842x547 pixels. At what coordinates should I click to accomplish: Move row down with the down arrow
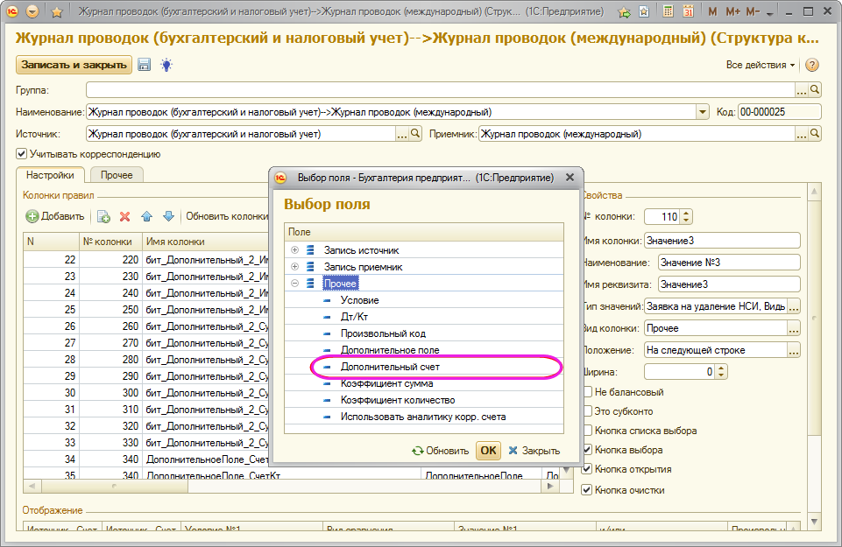tap(167, 216)
